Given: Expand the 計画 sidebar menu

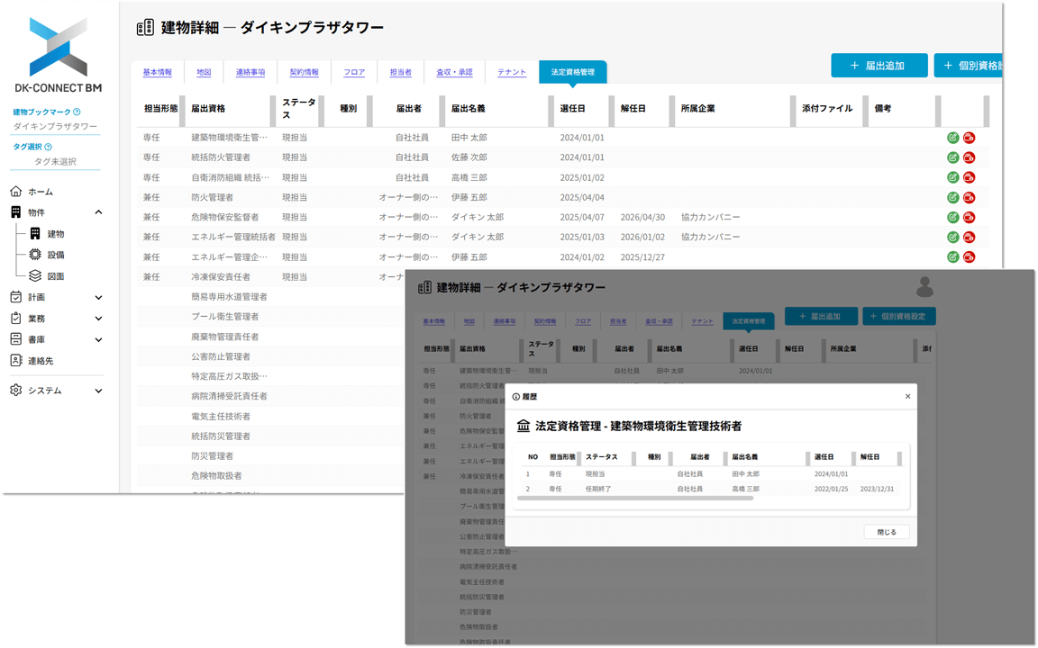Looking at the screenshot, I should 98,297.
